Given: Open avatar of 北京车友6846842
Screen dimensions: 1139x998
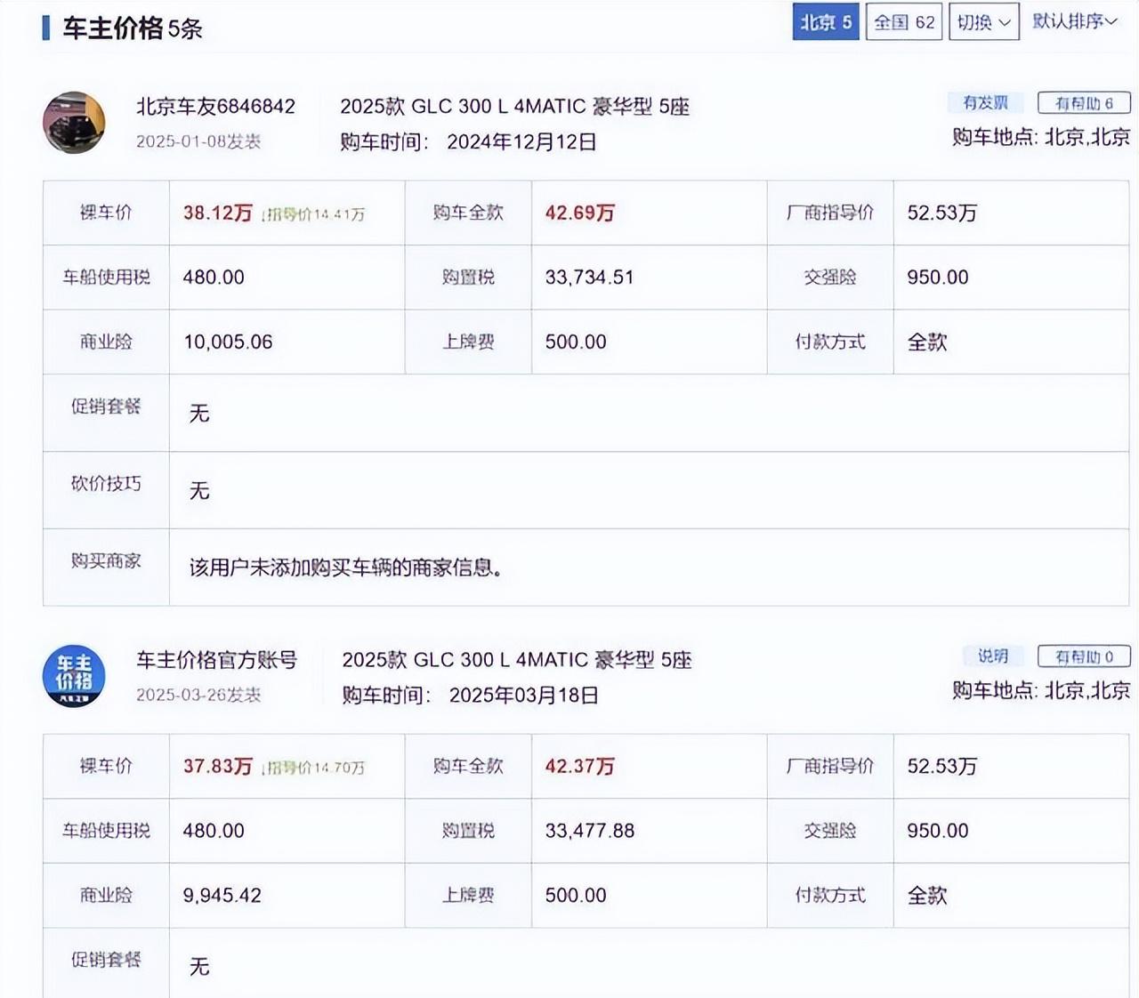Looking at the screenshot, I should (x=74, y=123).
